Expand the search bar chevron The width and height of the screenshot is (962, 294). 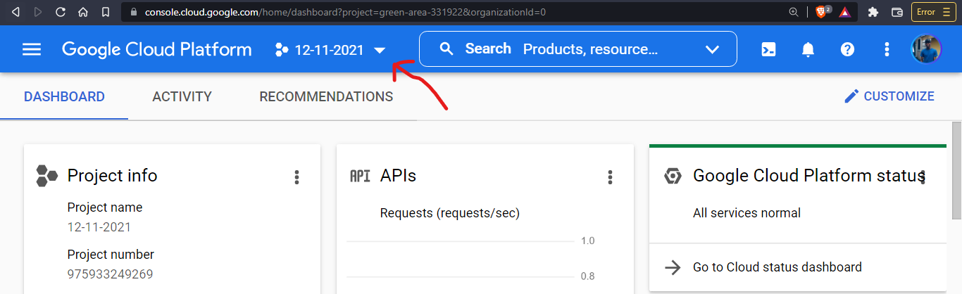point(713,49)
